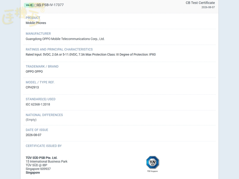Select the bold Singapore country name
This screenshot has width=239, height=179.
point(33,173)
